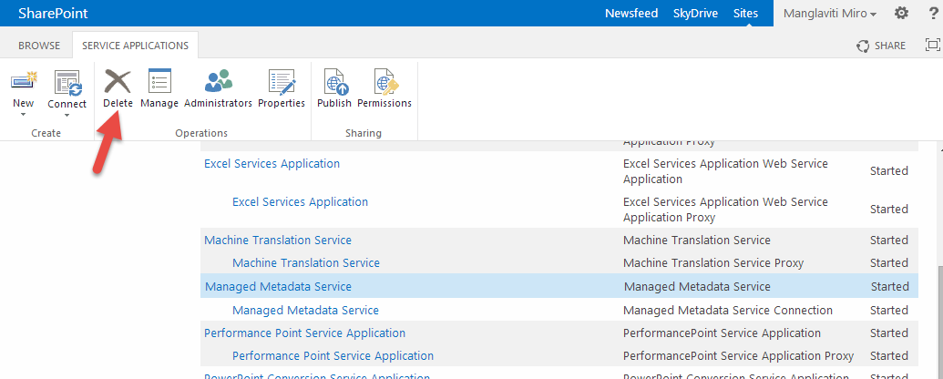Click the Connect ribbon icon
The height and width of the screenshot is (379, 943).
pyautogui.click(x=67, y=82)
